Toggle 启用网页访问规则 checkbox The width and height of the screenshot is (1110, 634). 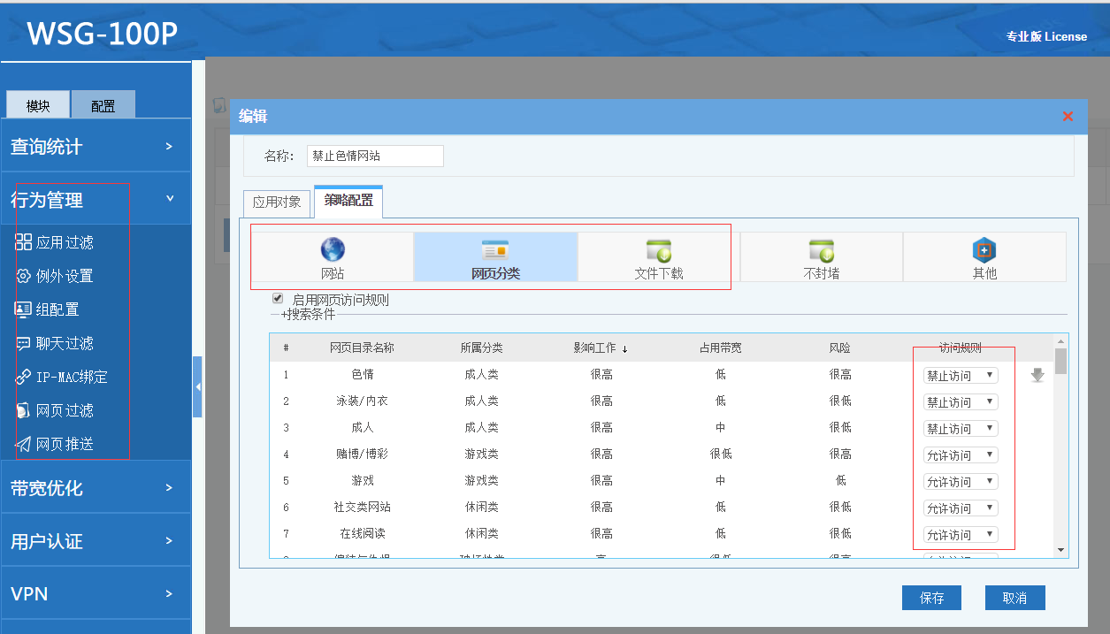click(x=278, y=299)
